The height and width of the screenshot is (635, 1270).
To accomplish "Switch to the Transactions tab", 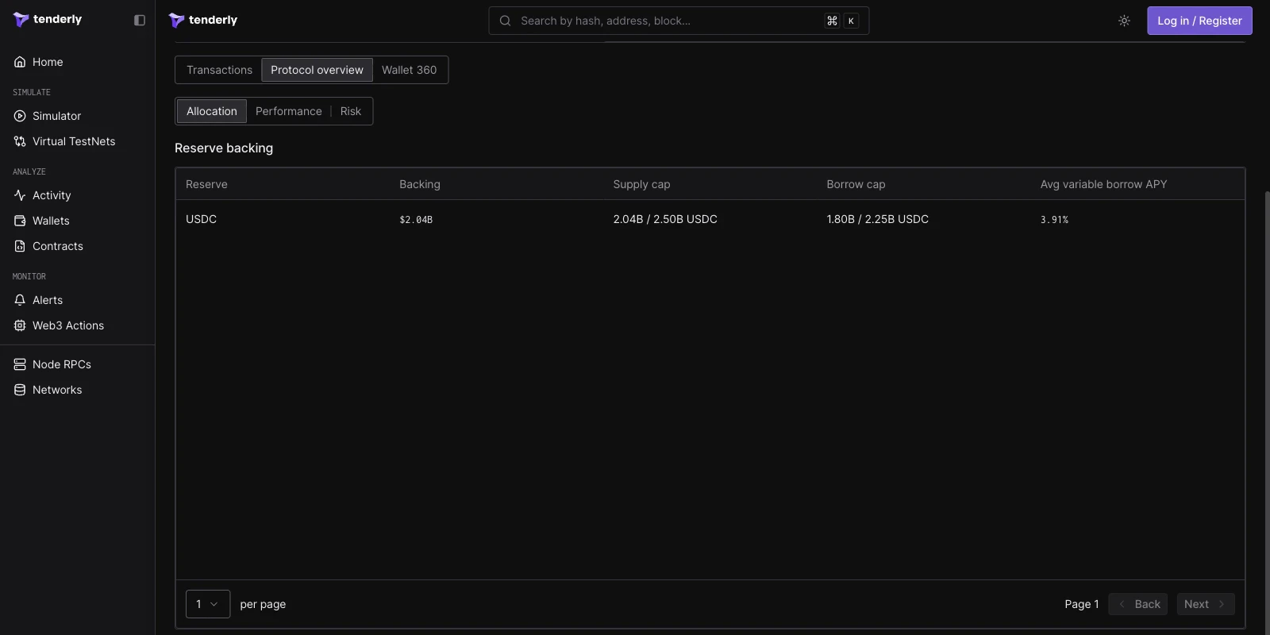I will (219, 70).
